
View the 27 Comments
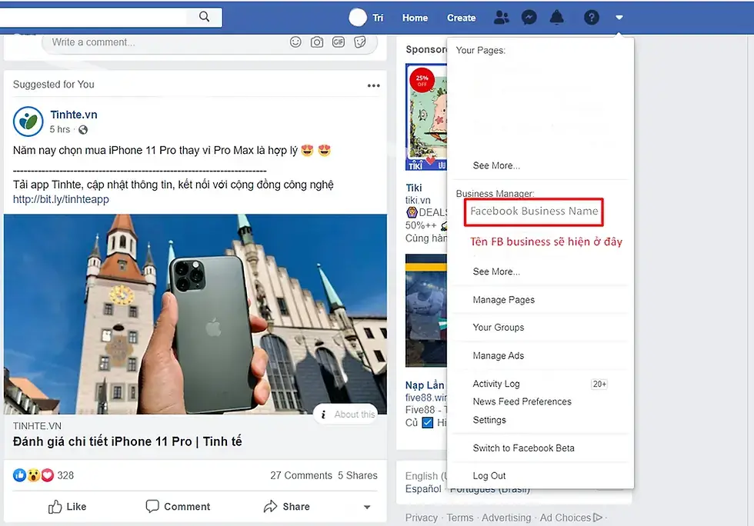point(301,475)
